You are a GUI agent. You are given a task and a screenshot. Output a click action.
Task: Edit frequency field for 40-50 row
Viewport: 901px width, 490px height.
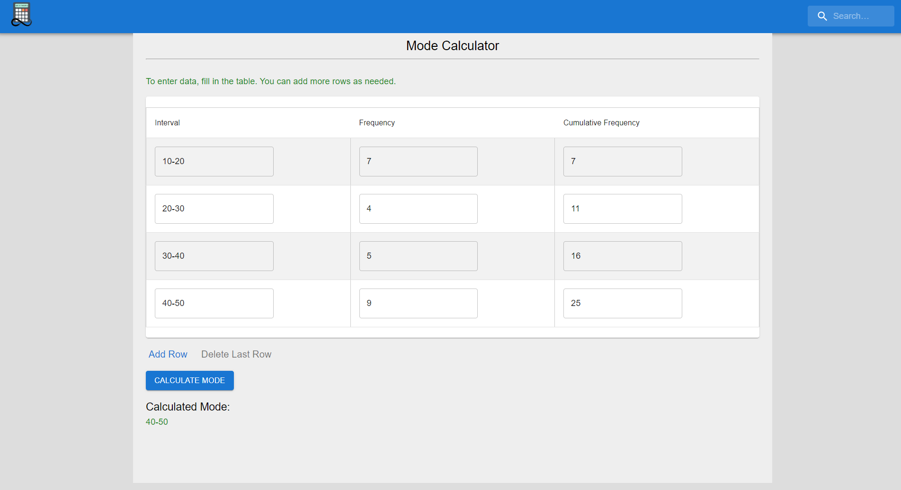(x=418, y=303)
